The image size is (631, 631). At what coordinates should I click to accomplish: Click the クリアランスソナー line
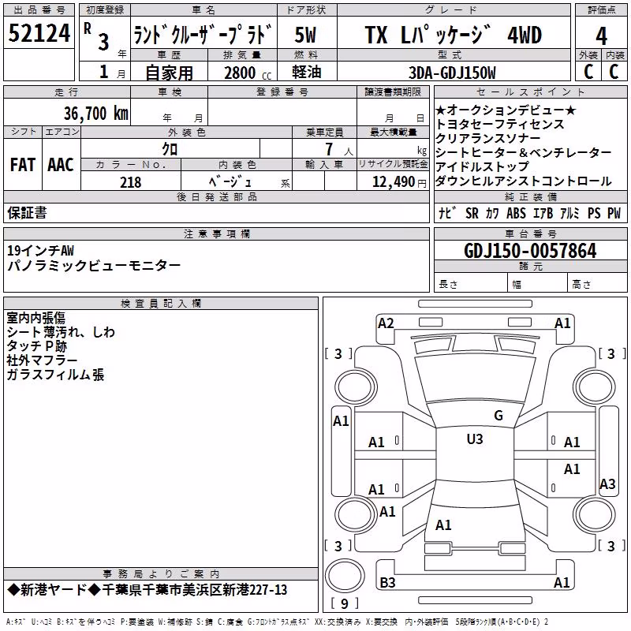point(488,139)
